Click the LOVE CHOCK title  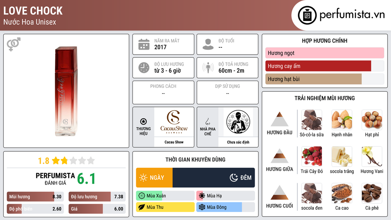33,11
